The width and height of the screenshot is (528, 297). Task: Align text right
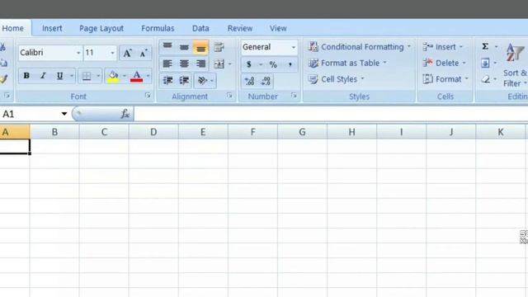[200, 64]
